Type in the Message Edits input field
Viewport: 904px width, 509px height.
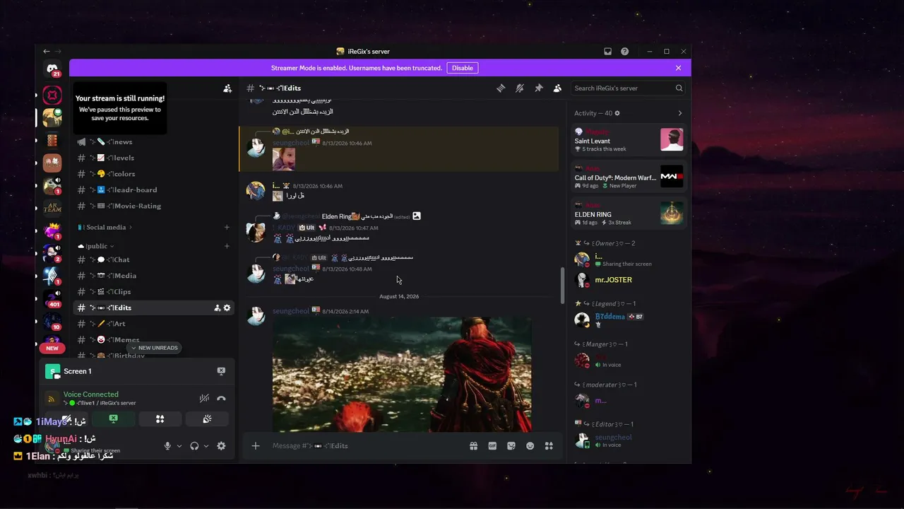[367, 446]
